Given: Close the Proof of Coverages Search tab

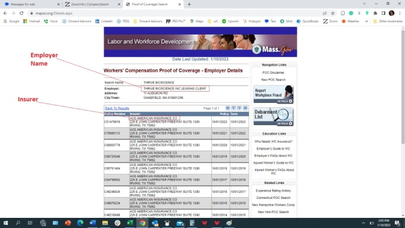Looking at the screenshot, I should coord(180,4).
